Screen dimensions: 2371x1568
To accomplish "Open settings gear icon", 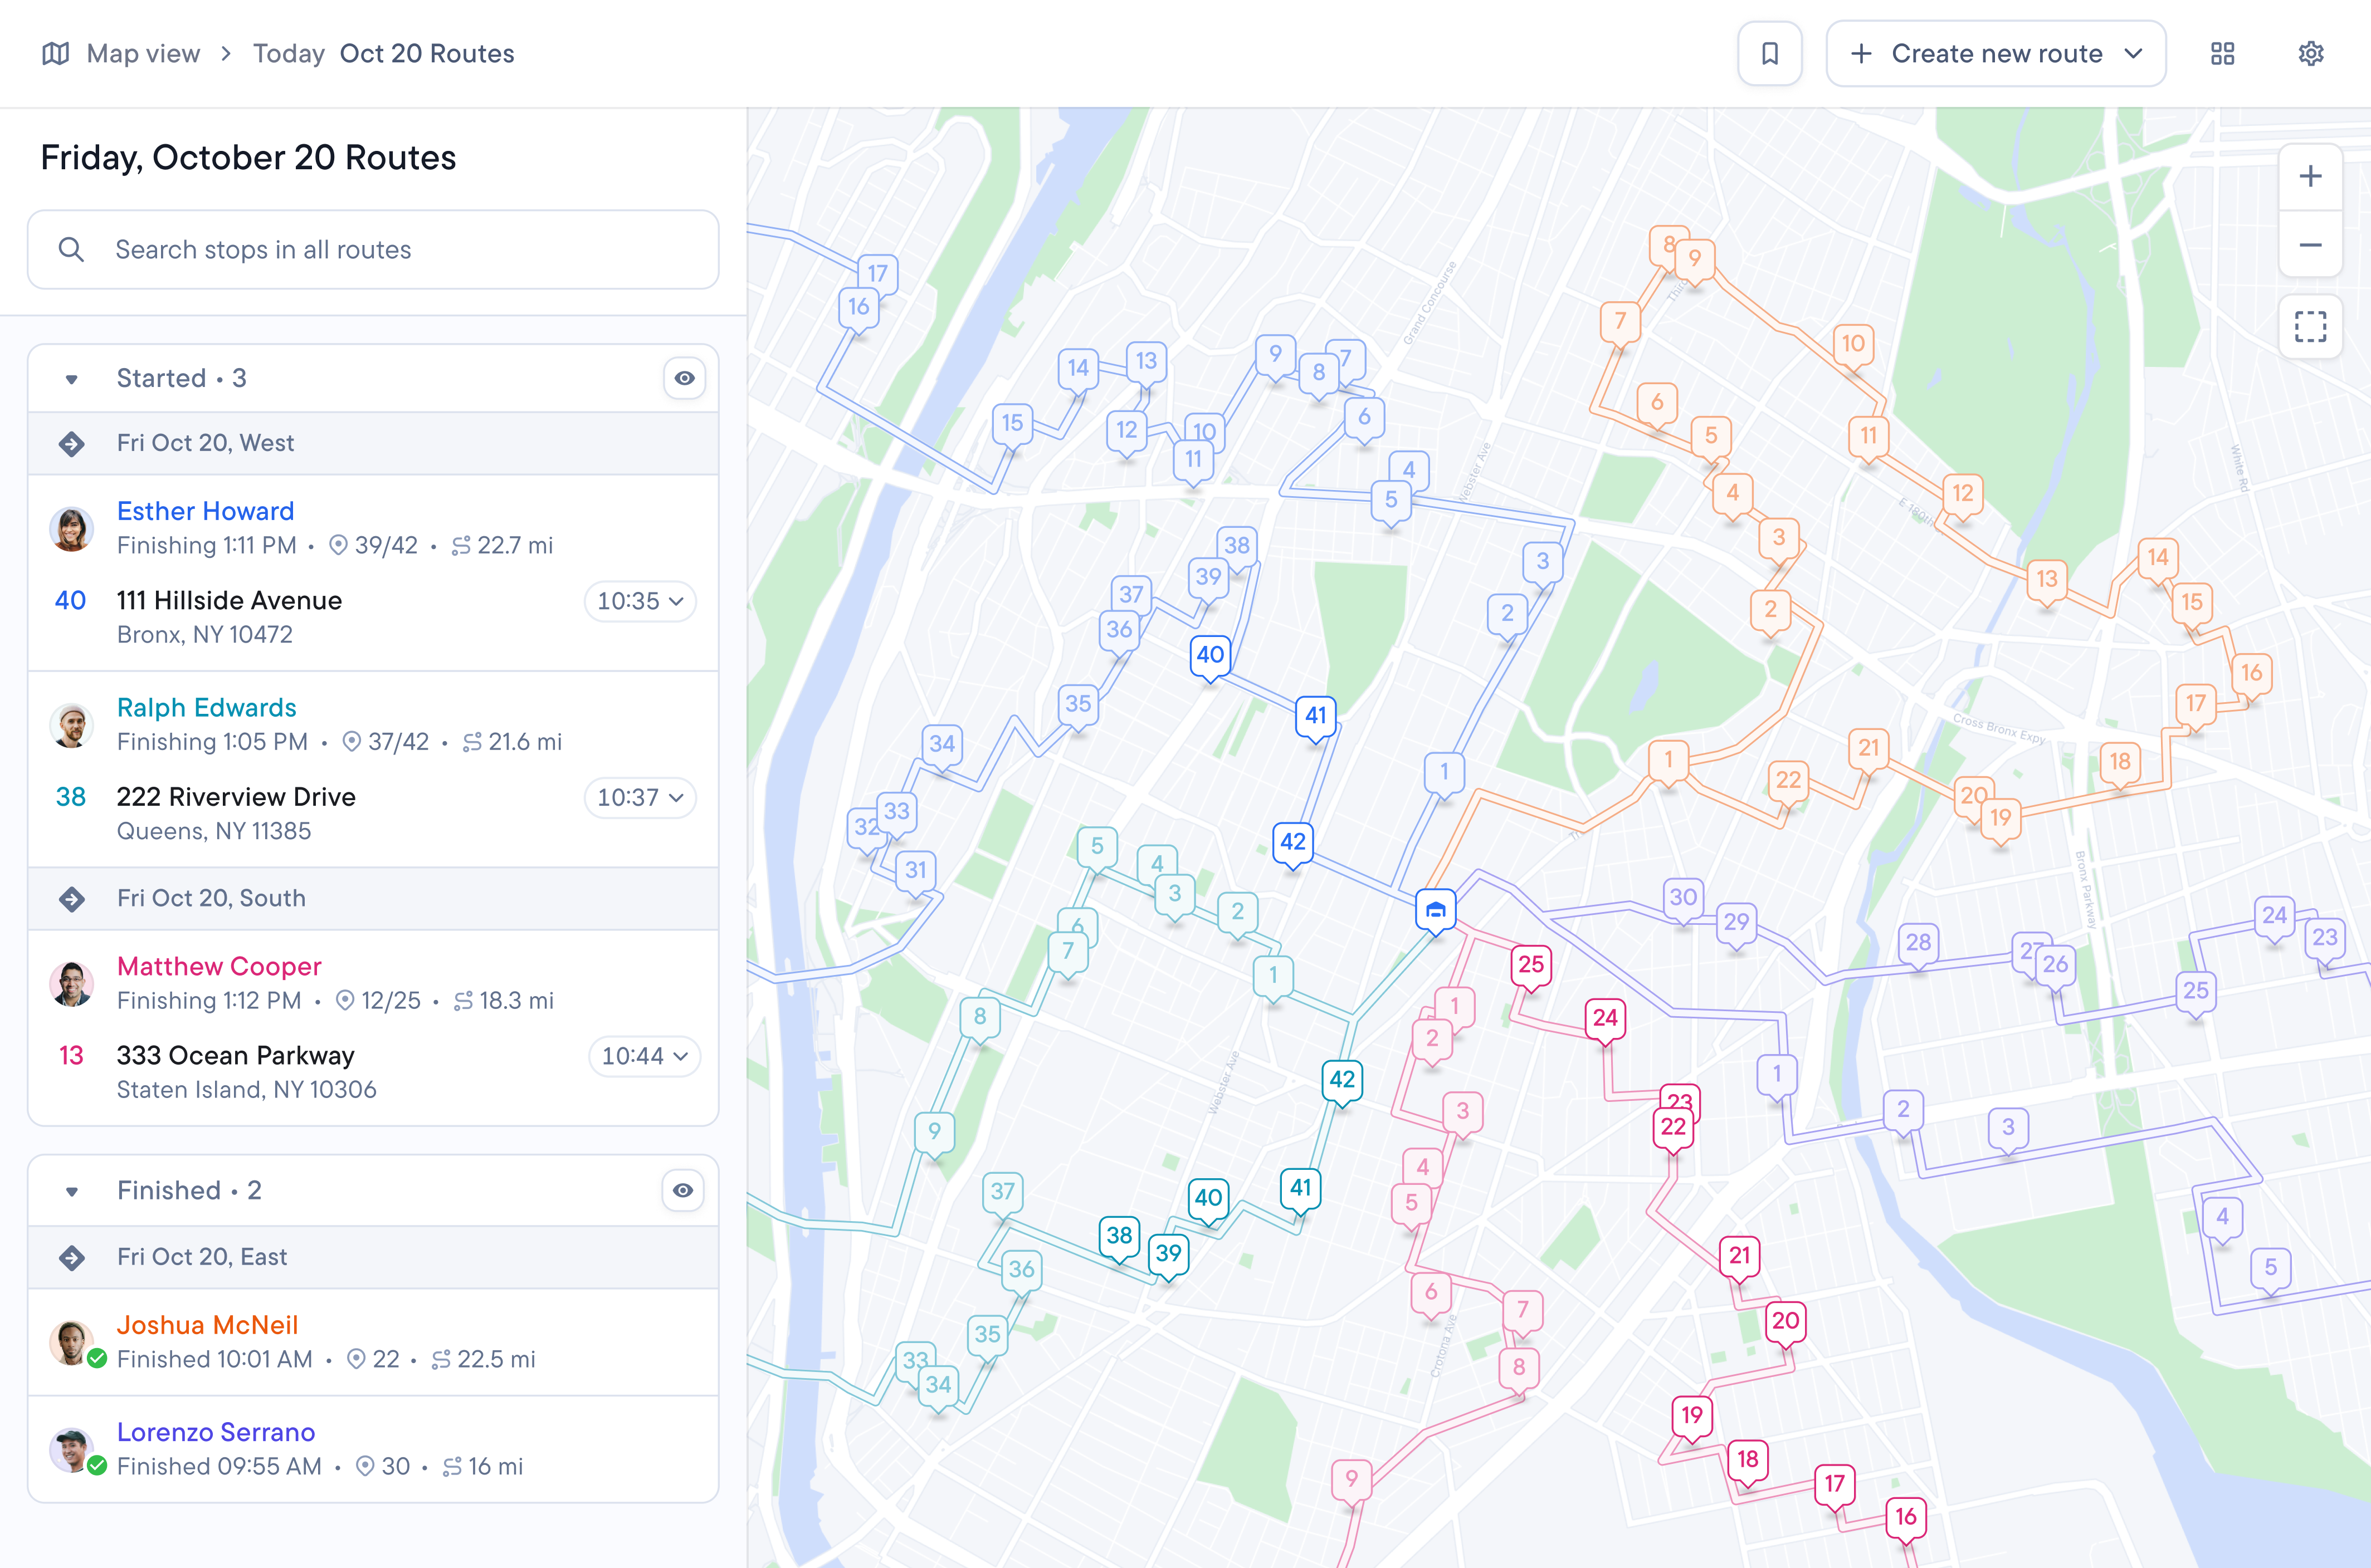I will pos(2310,54).
